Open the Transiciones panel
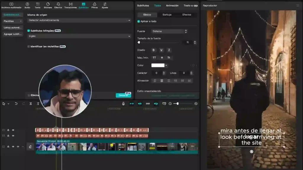 coord(71,5)
